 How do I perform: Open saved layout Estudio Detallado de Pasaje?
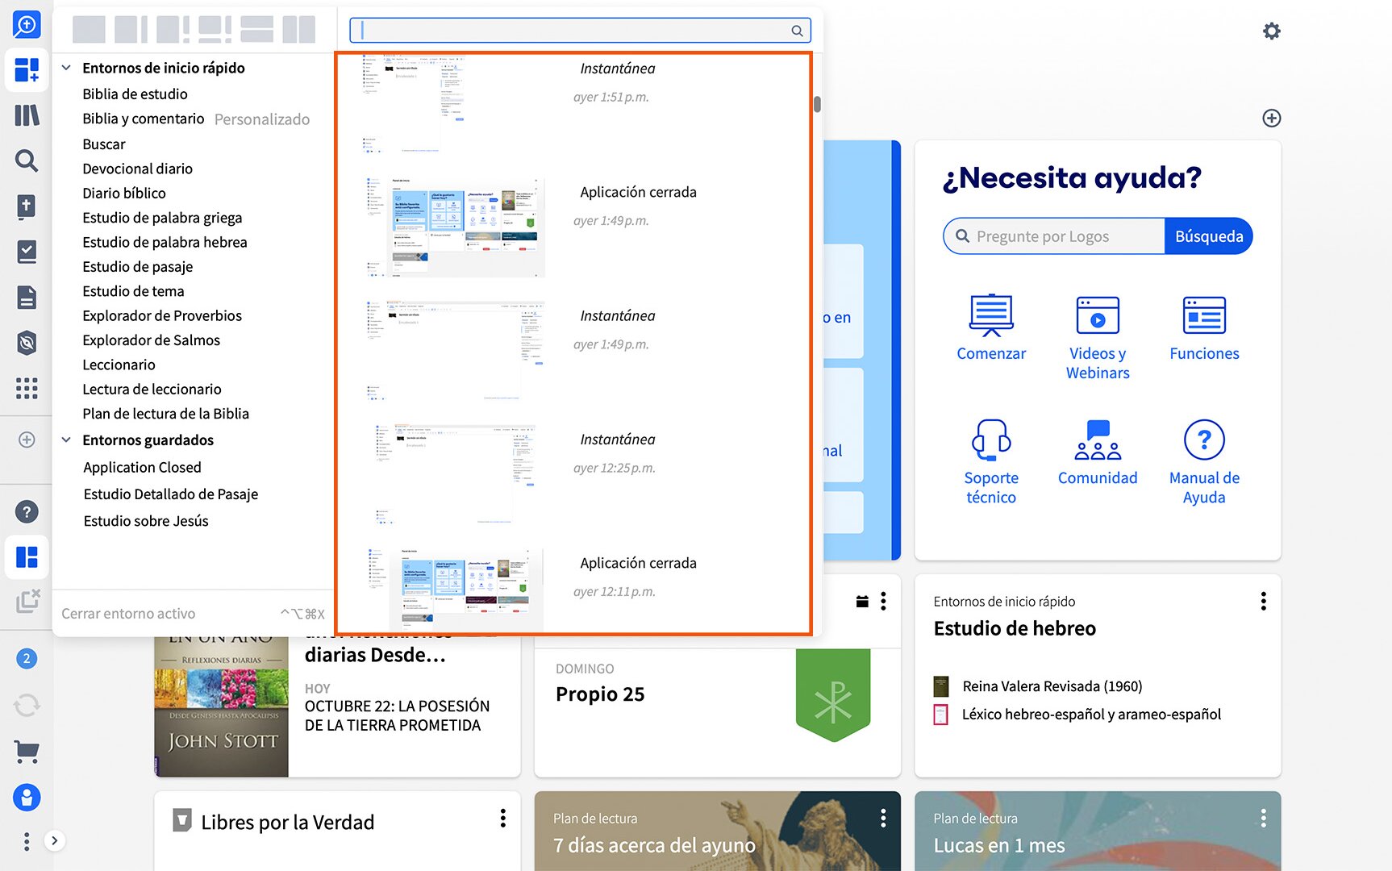[x=171, y=494]
